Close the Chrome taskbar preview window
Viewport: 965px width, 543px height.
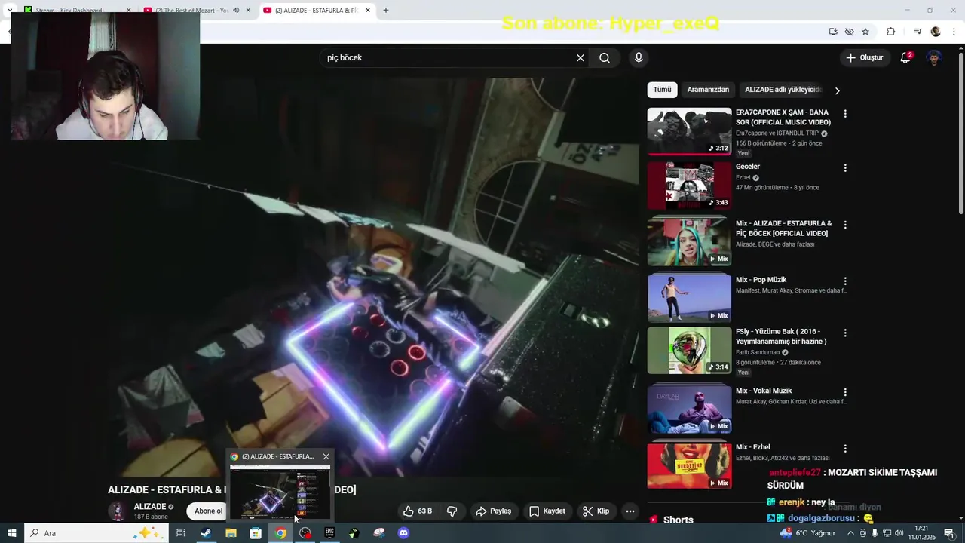326,456
